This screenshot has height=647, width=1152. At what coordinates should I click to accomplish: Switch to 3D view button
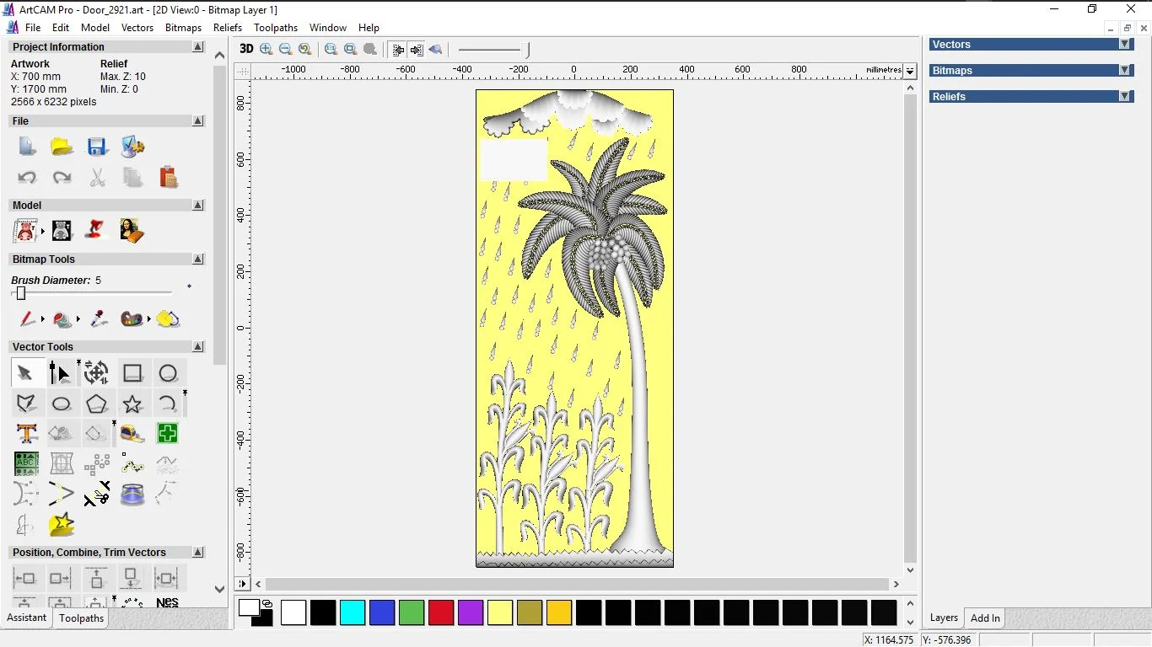[x=245, y=49]
